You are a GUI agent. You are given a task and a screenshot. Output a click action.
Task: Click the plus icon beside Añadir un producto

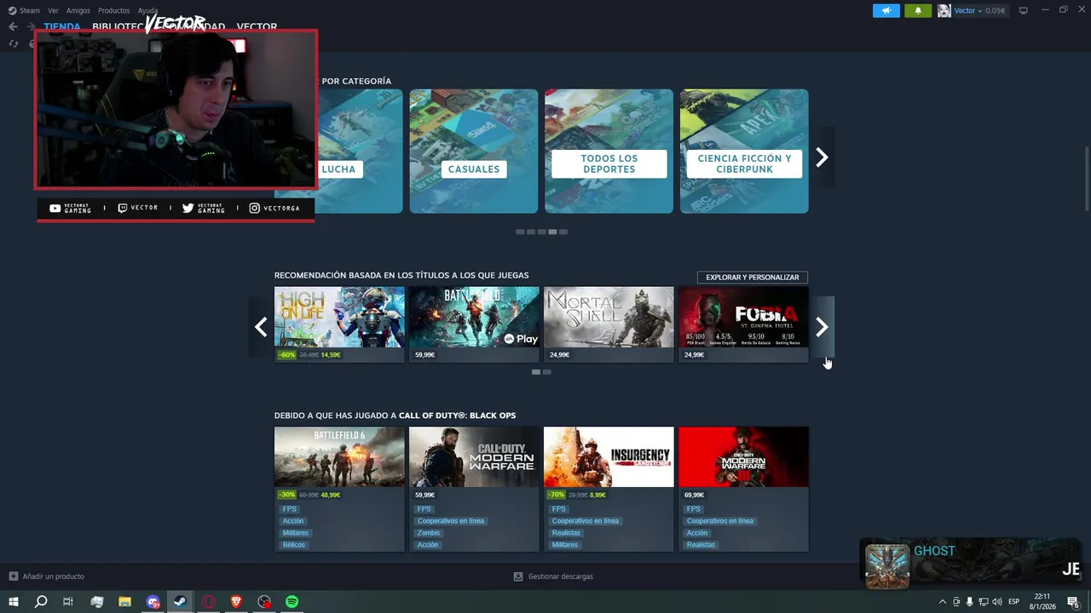pos(13,576)
